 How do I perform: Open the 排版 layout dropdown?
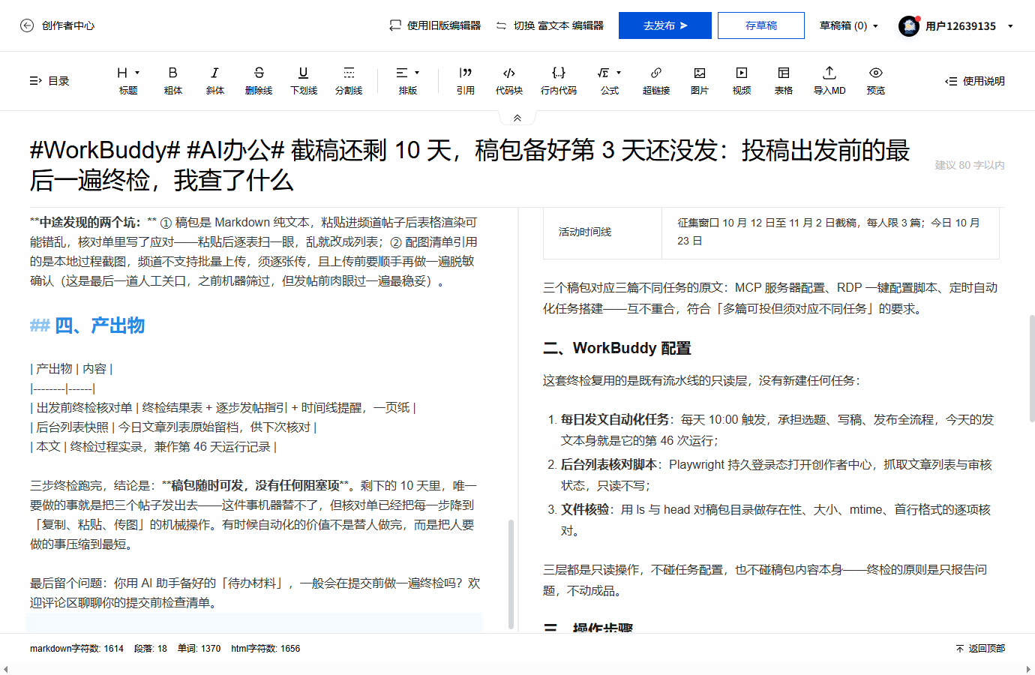click(x=408, y=81)
